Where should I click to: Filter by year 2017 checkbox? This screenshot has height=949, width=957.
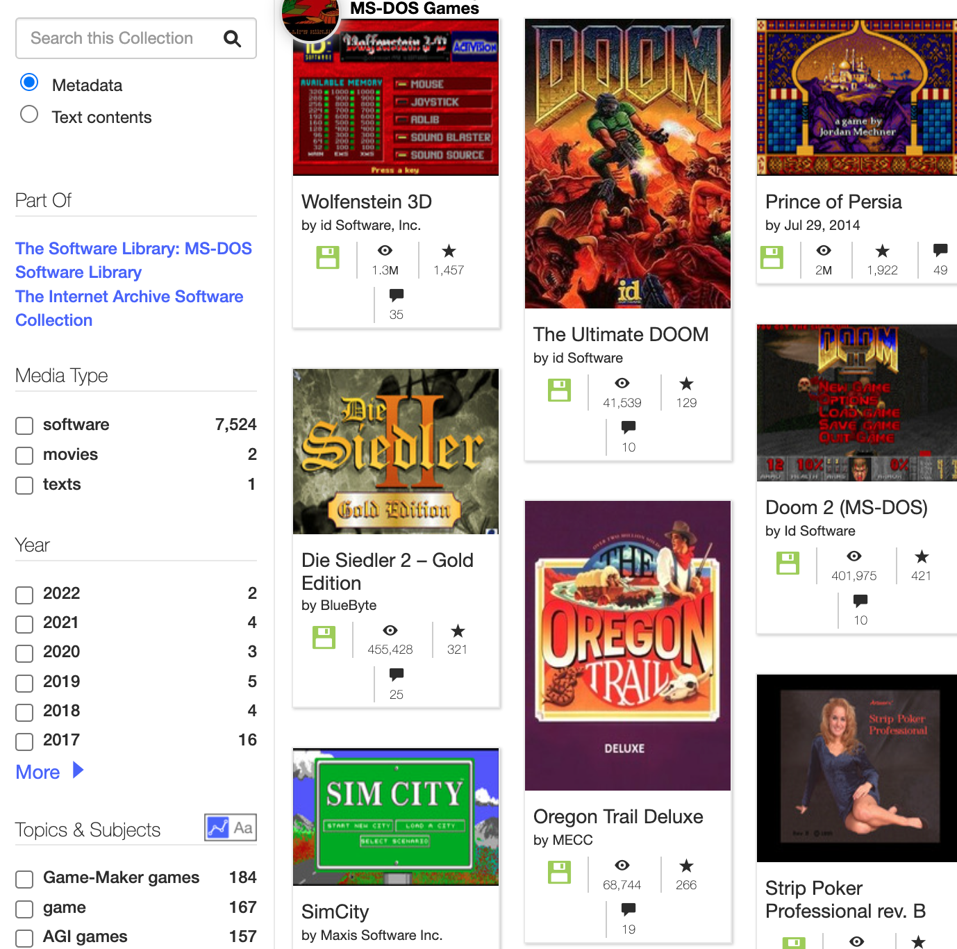pos(24,741)
